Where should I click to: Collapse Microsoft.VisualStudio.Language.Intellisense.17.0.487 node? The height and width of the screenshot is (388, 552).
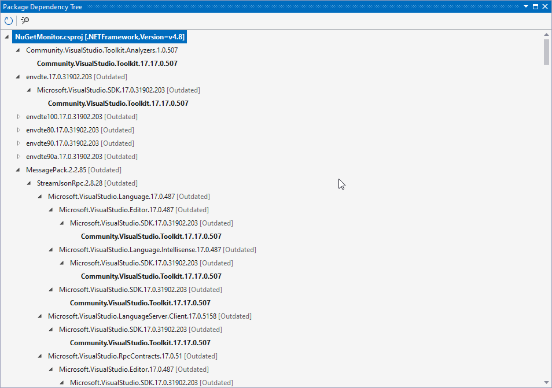pyautogui.click(x=51, y=250)
